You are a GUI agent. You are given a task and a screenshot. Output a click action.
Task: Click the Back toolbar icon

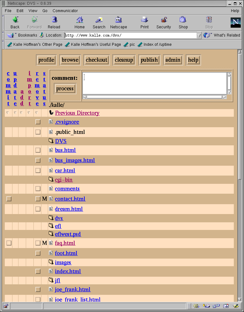(x=15, y=20)
